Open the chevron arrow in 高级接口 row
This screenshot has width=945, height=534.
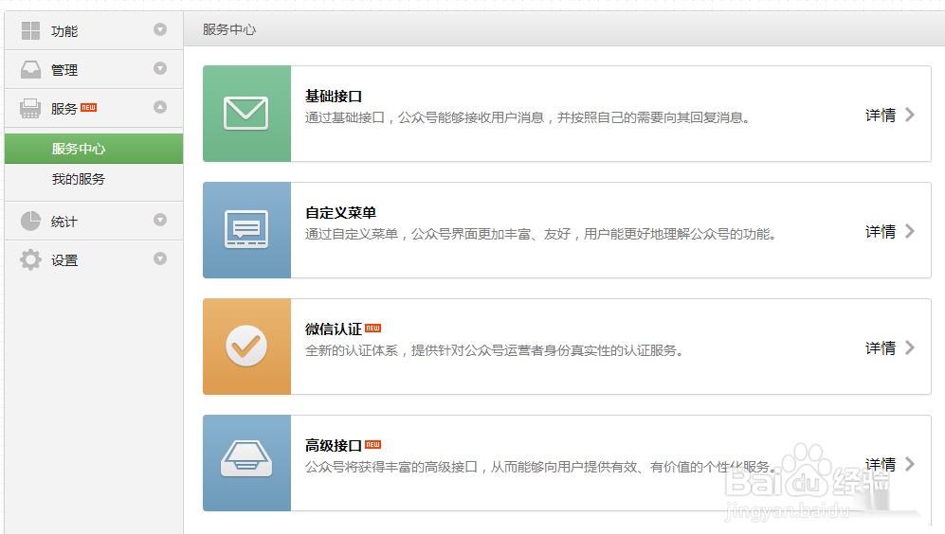(x=909, y=464)
